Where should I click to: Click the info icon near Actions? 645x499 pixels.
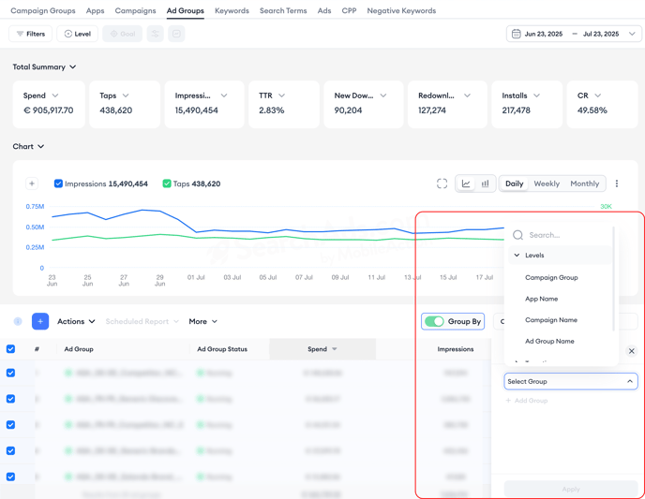[18, 321]
